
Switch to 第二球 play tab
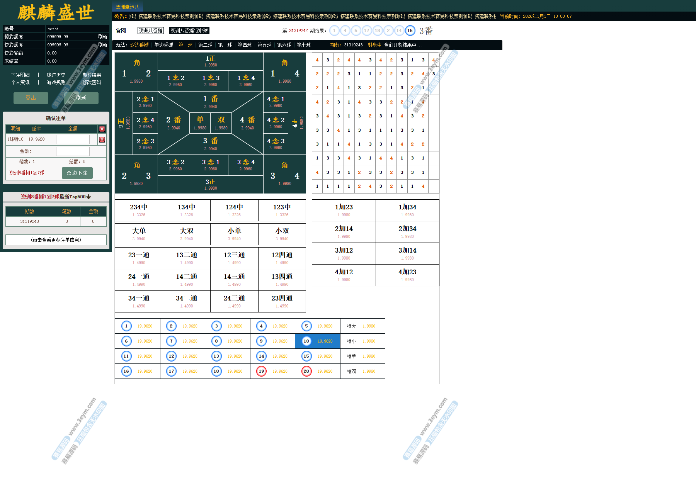coord(205,45)
